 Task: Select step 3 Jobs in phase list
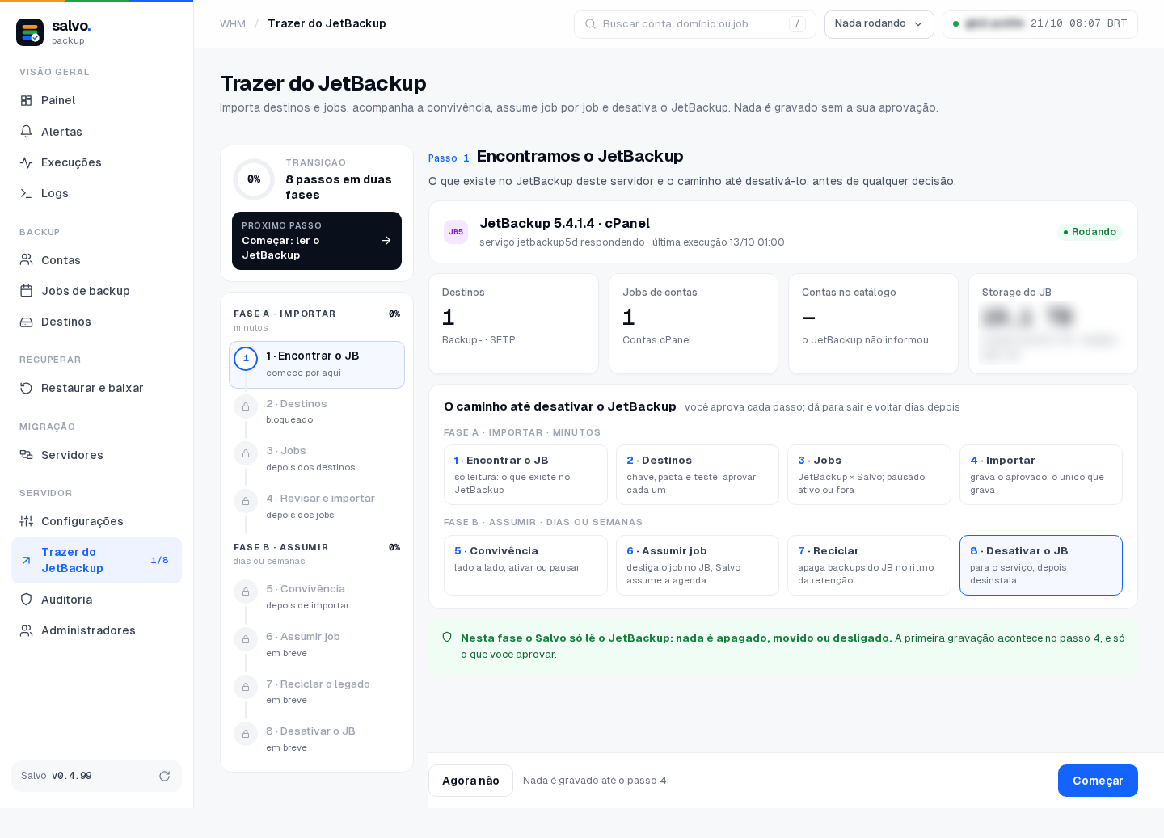coord(317,458)
